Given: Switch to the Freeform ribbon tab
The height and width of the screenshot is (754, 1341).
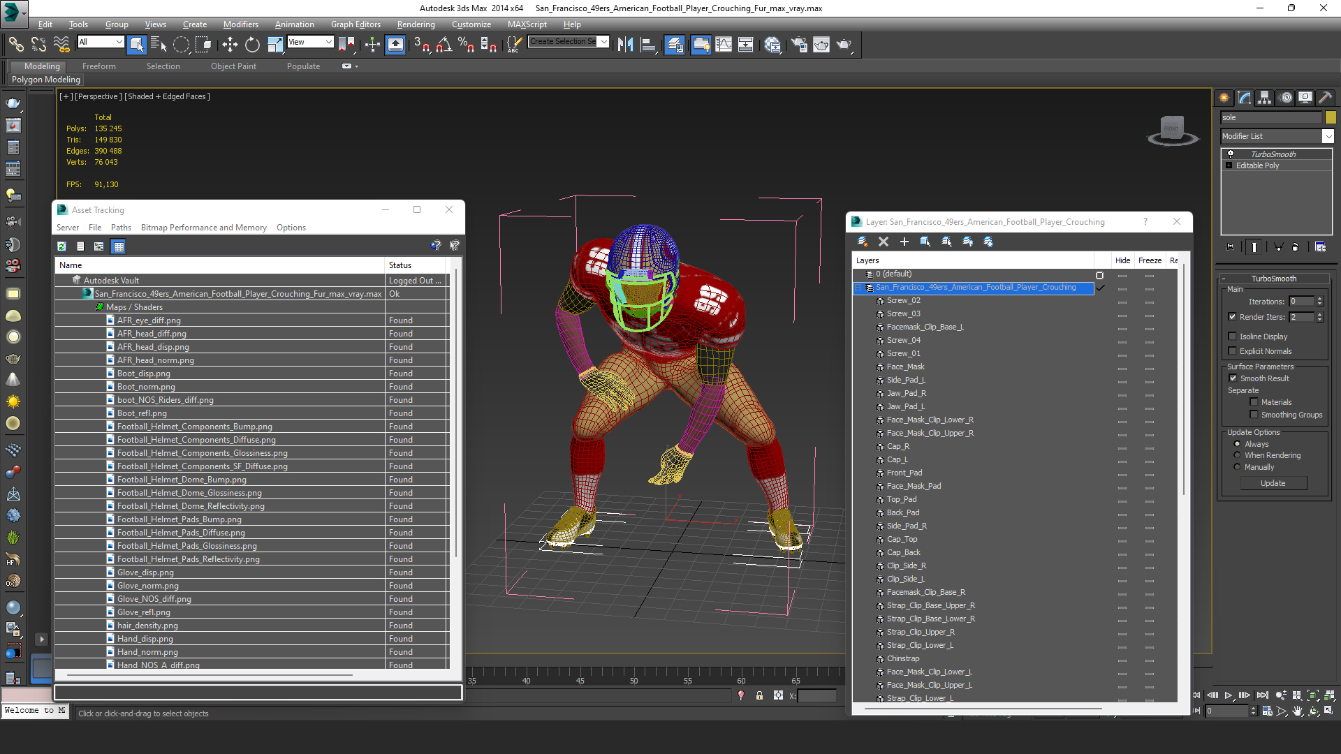Looking at the screenshot, I should coord(98,66).
